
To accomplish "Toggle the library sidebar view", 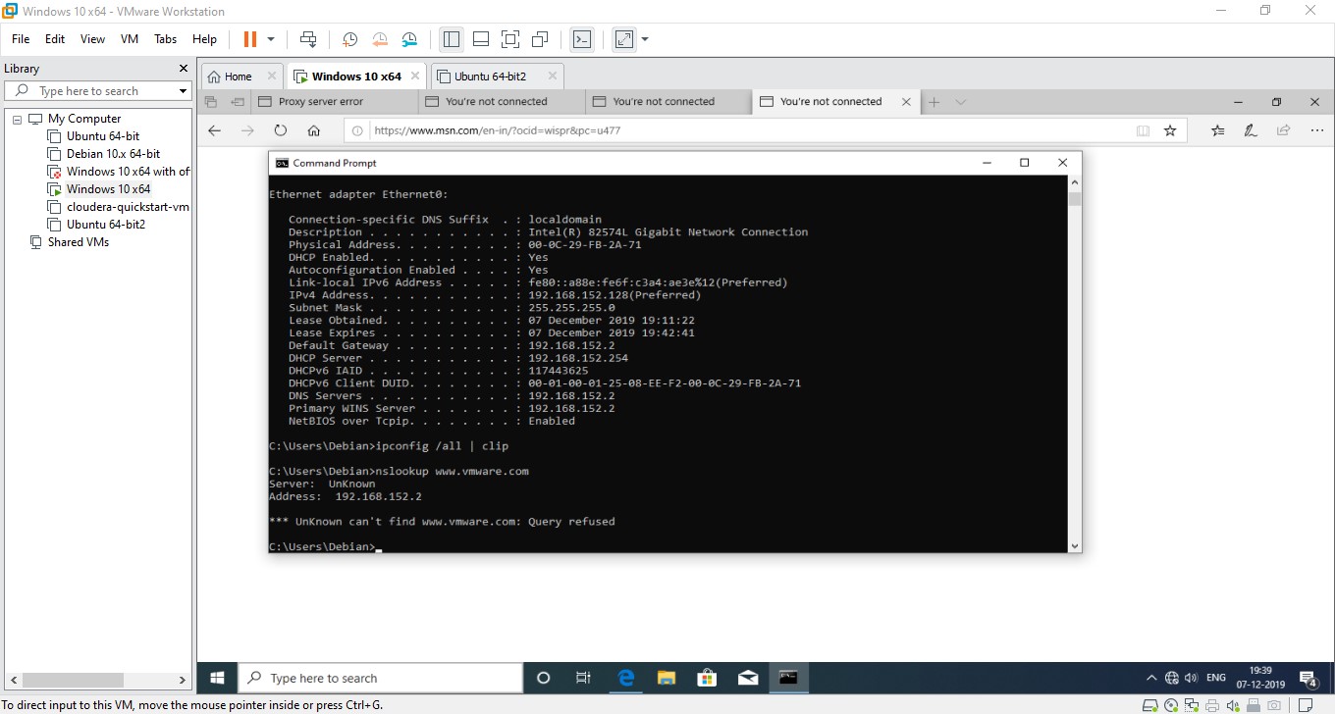I will click(x=452, y=39).
